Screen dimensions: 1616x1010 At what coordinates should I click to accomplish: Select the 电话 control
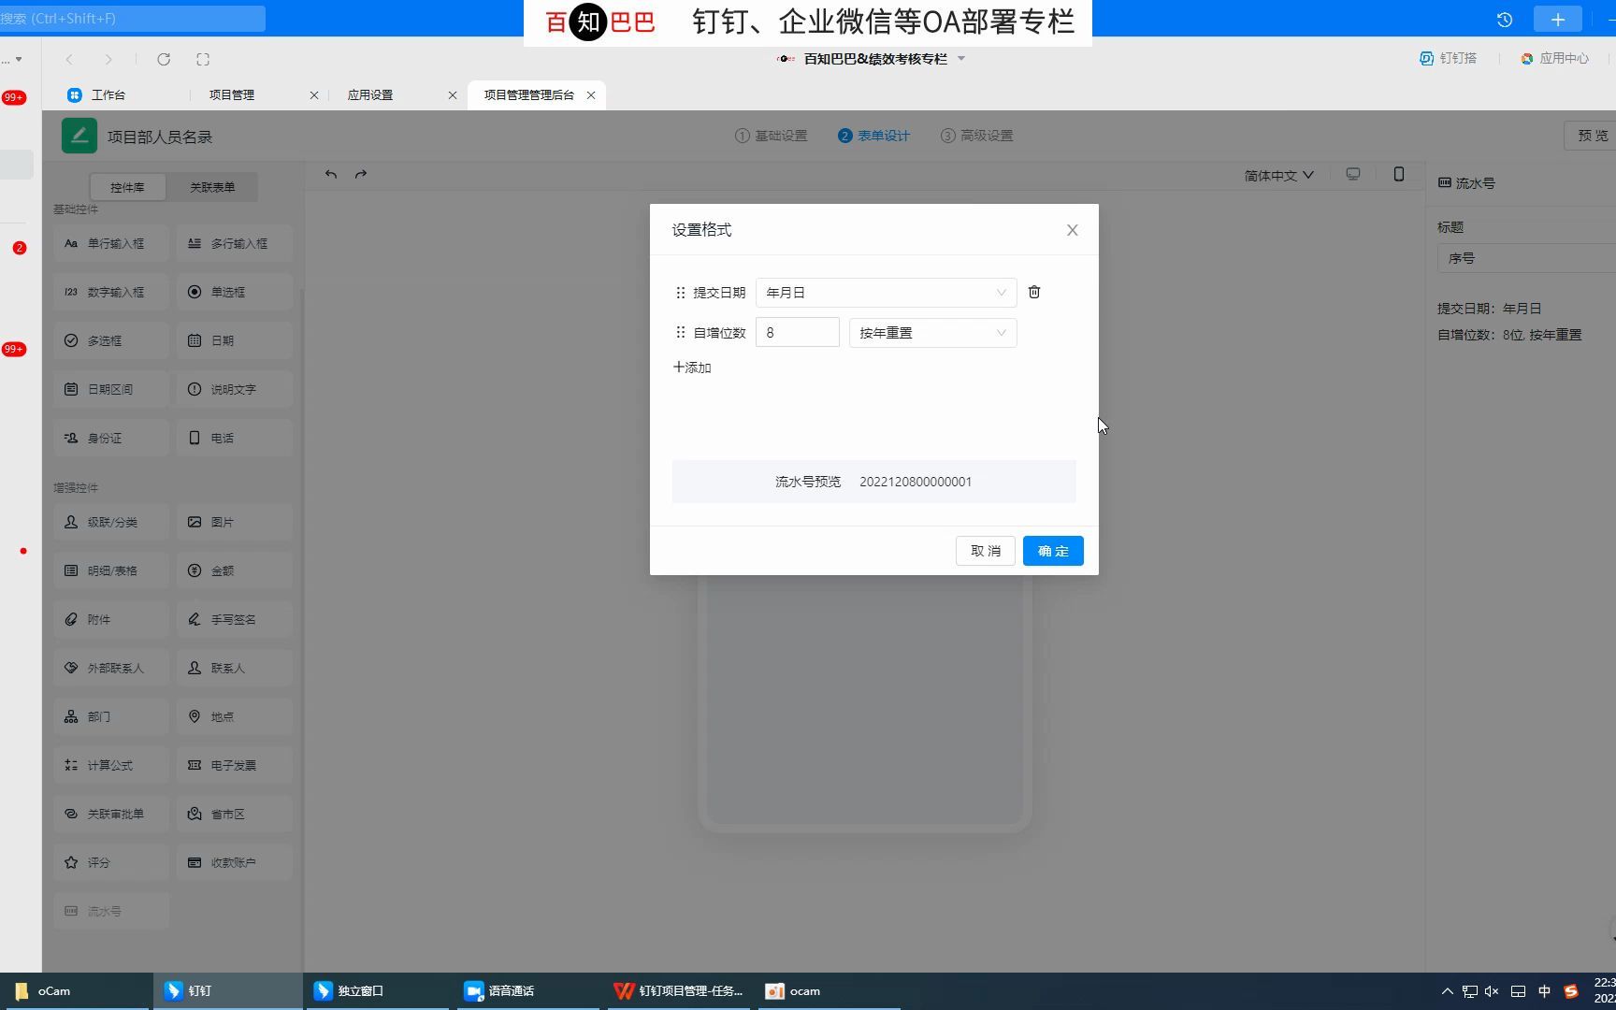coord(235,438)
